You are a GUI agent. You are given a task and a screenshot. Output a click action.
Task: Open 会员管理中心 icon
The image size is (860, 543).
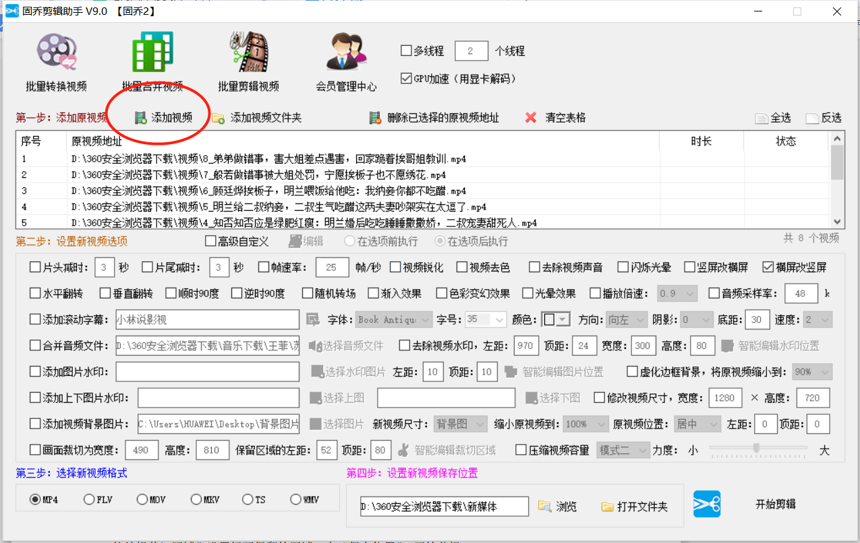coord(346,52)
